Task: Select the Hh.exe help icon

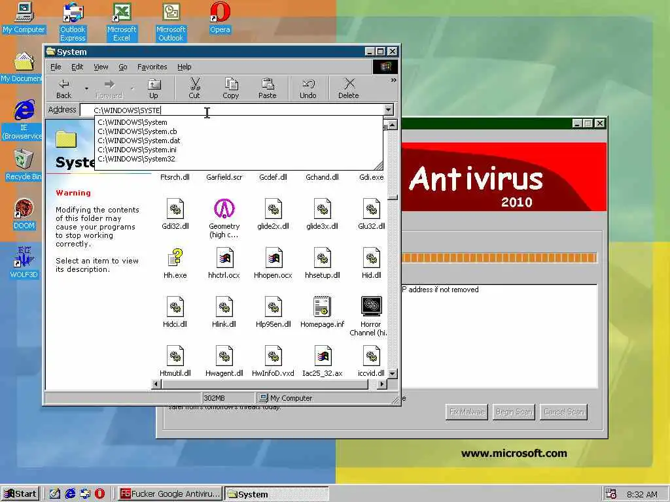Action: (x=175, y=258)
